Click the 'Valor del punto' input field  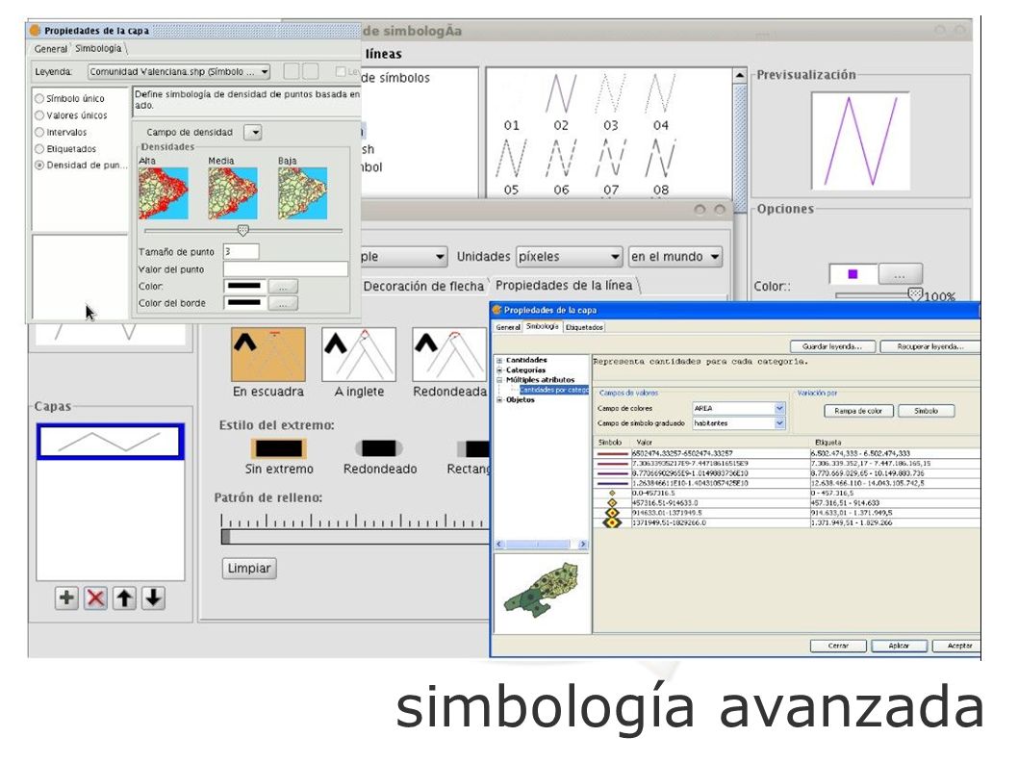tap(286, 268)
